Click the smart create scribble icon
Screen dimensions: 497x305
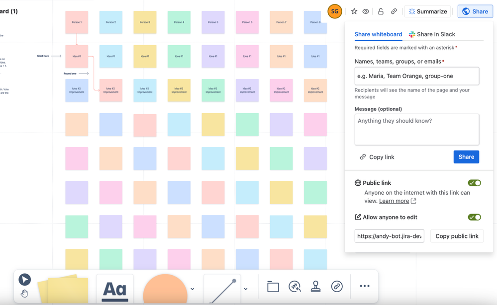tap(295, 287)
